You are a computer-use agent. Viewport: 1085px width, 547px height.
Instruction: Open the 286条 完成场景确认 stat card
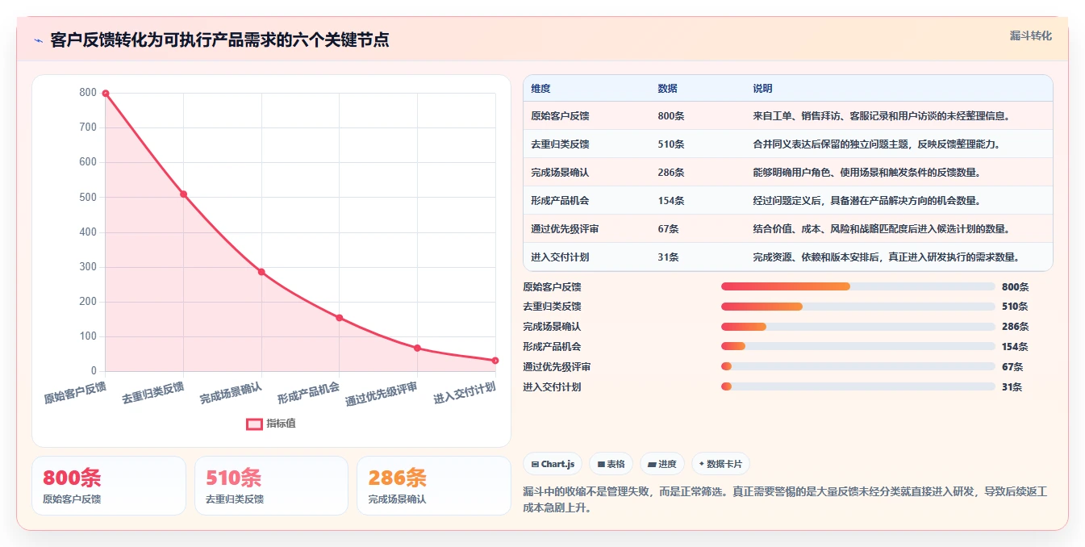click(434, 486)
